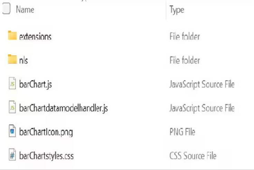The height and width of the screenshot is (170, 254).
Task: Select the nls folder name
Action: (x=23, y=60)
